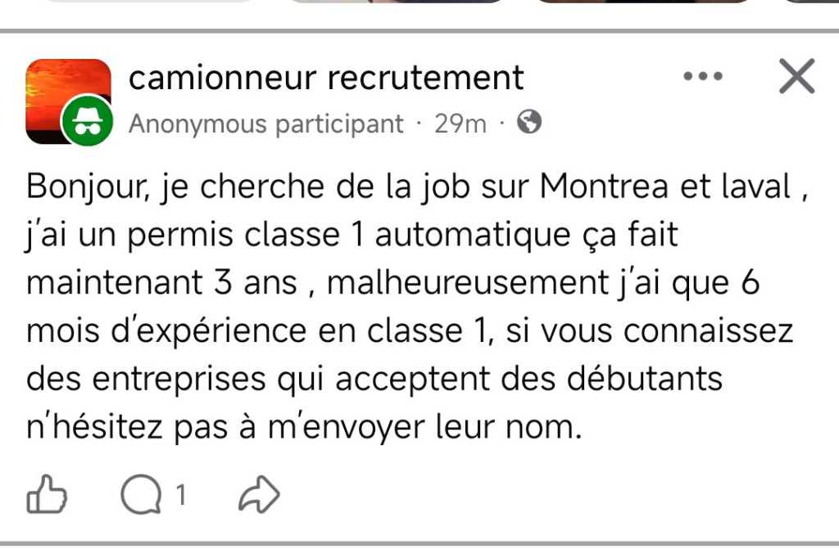This screenshot has width=839, height=549.
Task: Click the line starting with maintenant 3 ans
Action: [393, 282]
